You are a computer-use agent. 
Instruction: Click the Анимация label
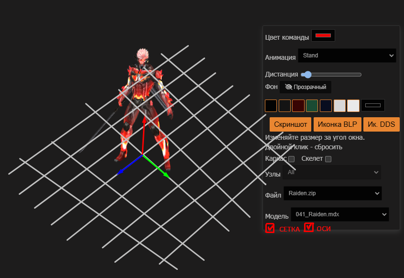(280, 57)
